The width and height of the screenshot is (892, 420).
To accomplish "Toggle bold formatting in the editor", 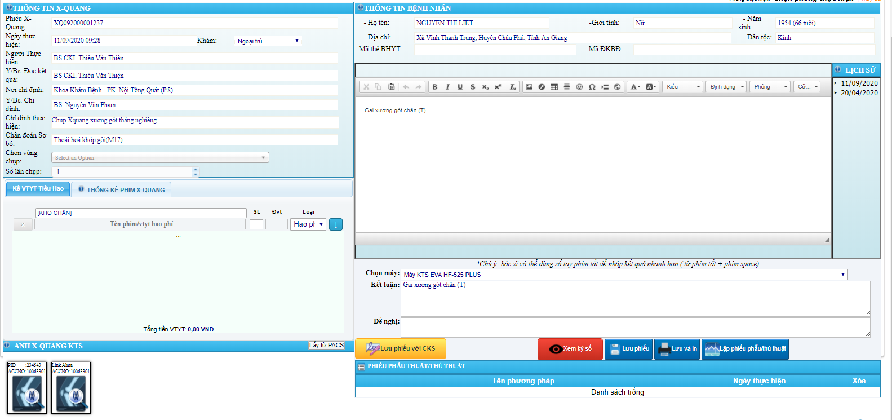I will (x=434, y=87).
